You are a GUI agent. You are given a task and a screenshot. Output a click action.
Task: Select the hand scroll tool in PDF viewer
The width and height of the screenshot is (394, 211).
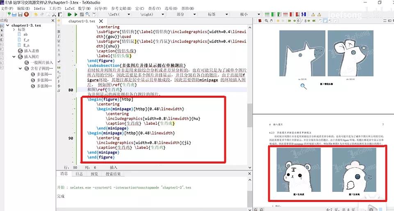[271, 21]
